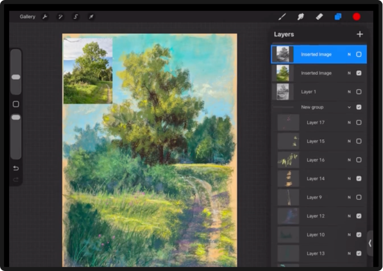Open the red color picker circle
The image size is (383, 271).
point(356,16)
